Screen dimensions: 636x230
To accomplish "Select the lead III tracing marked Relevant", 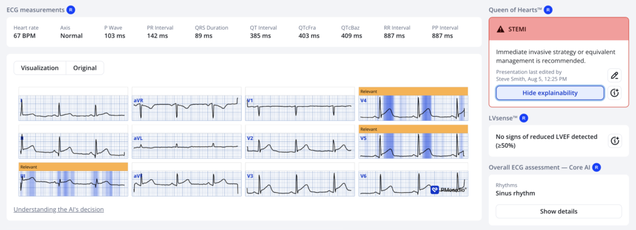I will click(73, 184).
